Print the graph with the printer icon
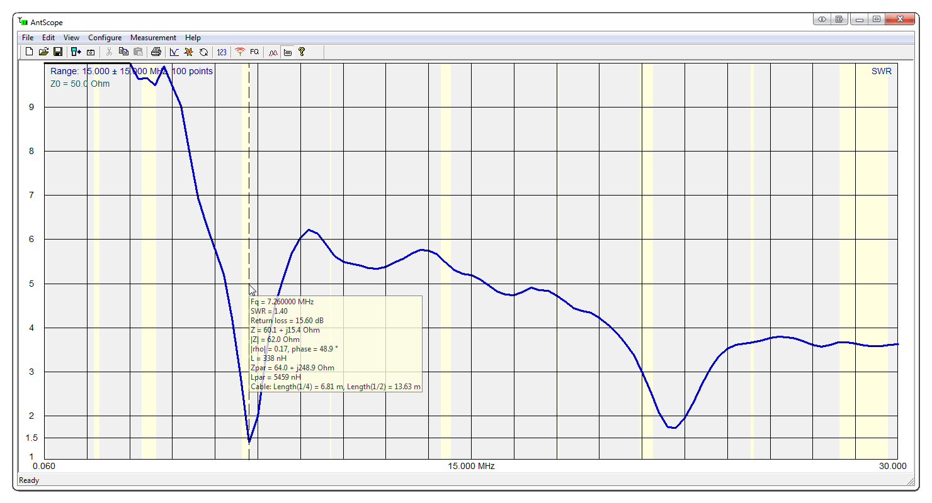Screen dimensions: 932x503 156,52
